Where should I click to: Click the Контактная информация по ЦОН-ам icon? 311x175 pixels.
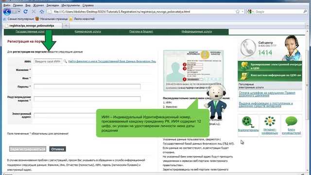(244, 76)
